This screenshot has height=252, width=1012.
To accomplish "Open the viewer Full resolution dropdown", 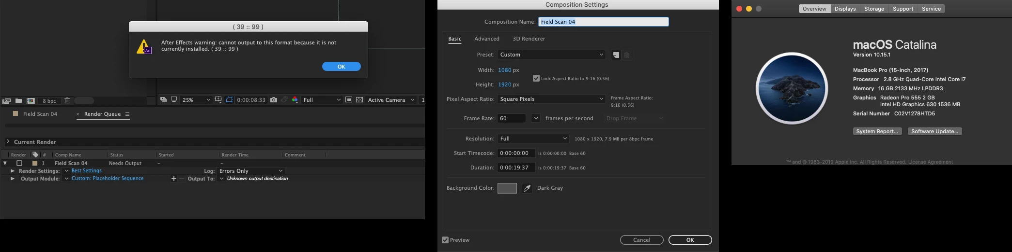I will [322, 100].
